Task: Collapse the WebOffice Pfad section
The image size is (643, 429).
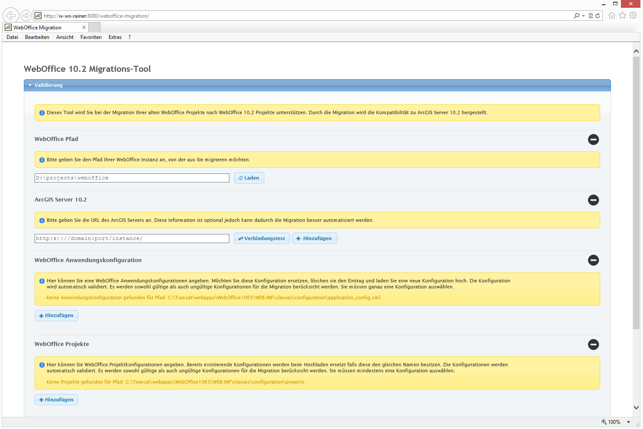Action: 593,139
